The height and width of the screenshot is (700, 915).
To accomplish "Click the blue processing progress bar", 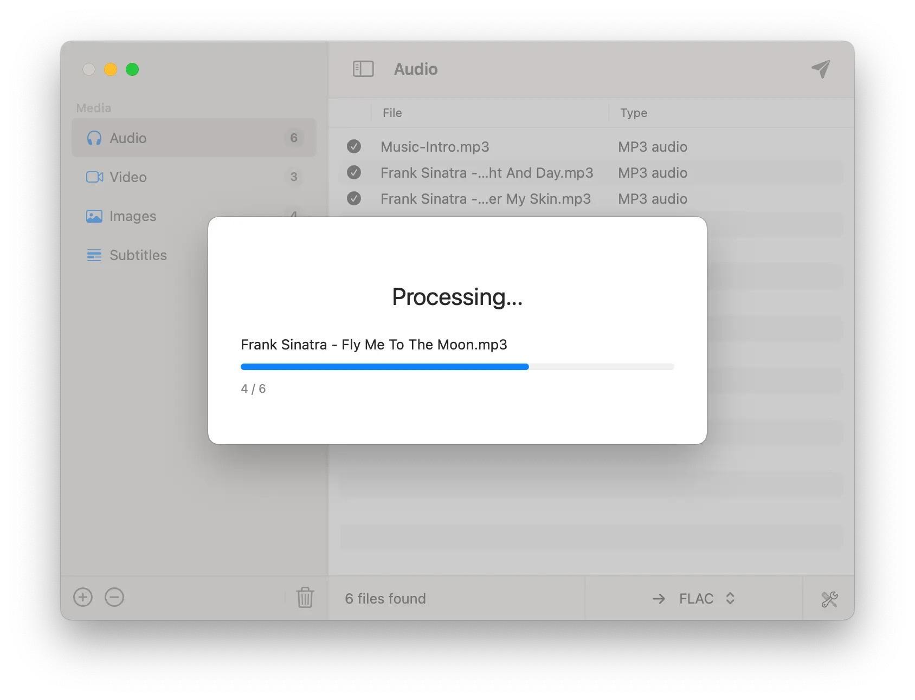I will click(x=385, y=367).
